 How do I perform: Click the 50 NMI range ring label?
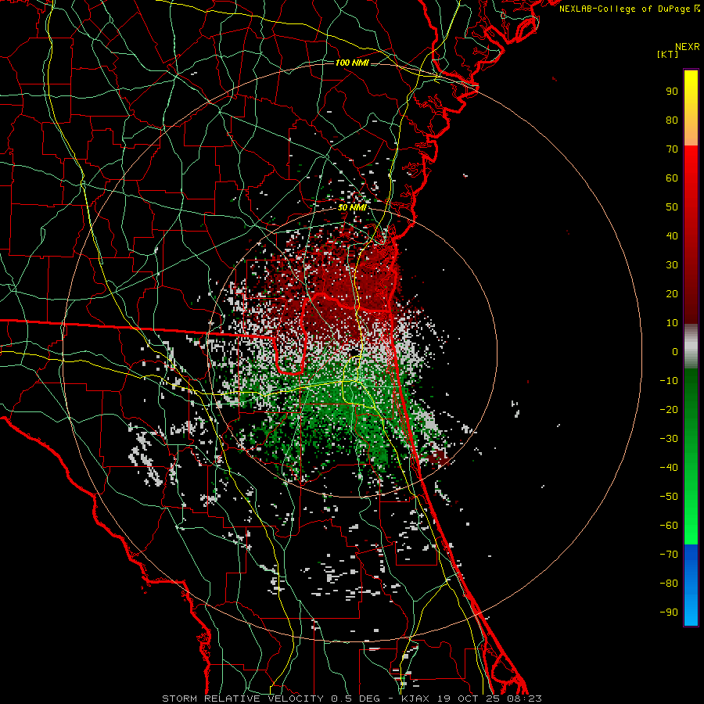click(352, 207)
